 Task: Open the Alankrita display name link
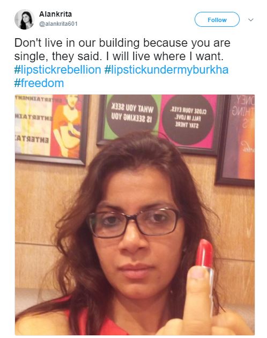[56, 14]
